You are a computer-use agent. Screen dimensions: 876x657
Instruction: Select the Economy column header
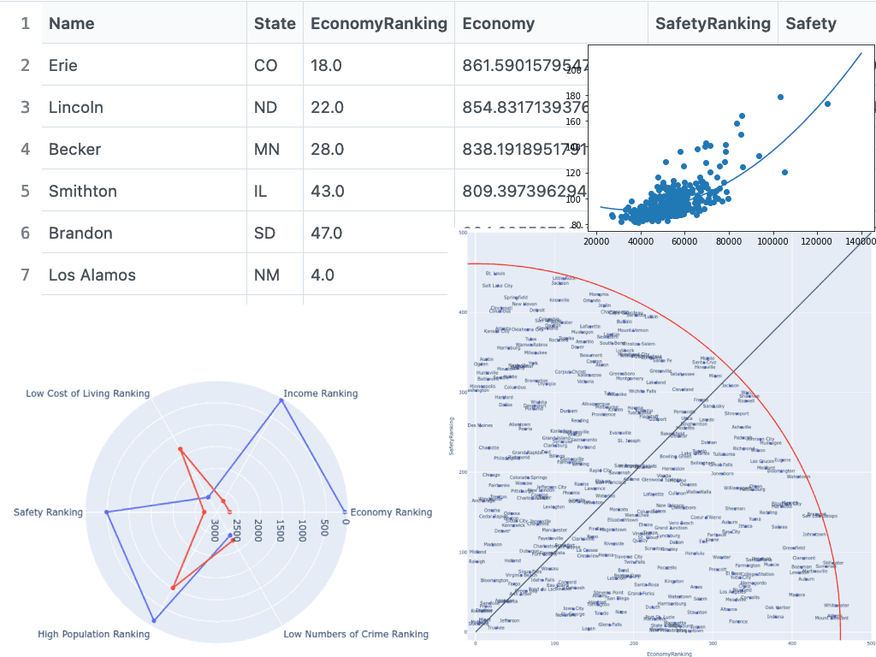498,24
